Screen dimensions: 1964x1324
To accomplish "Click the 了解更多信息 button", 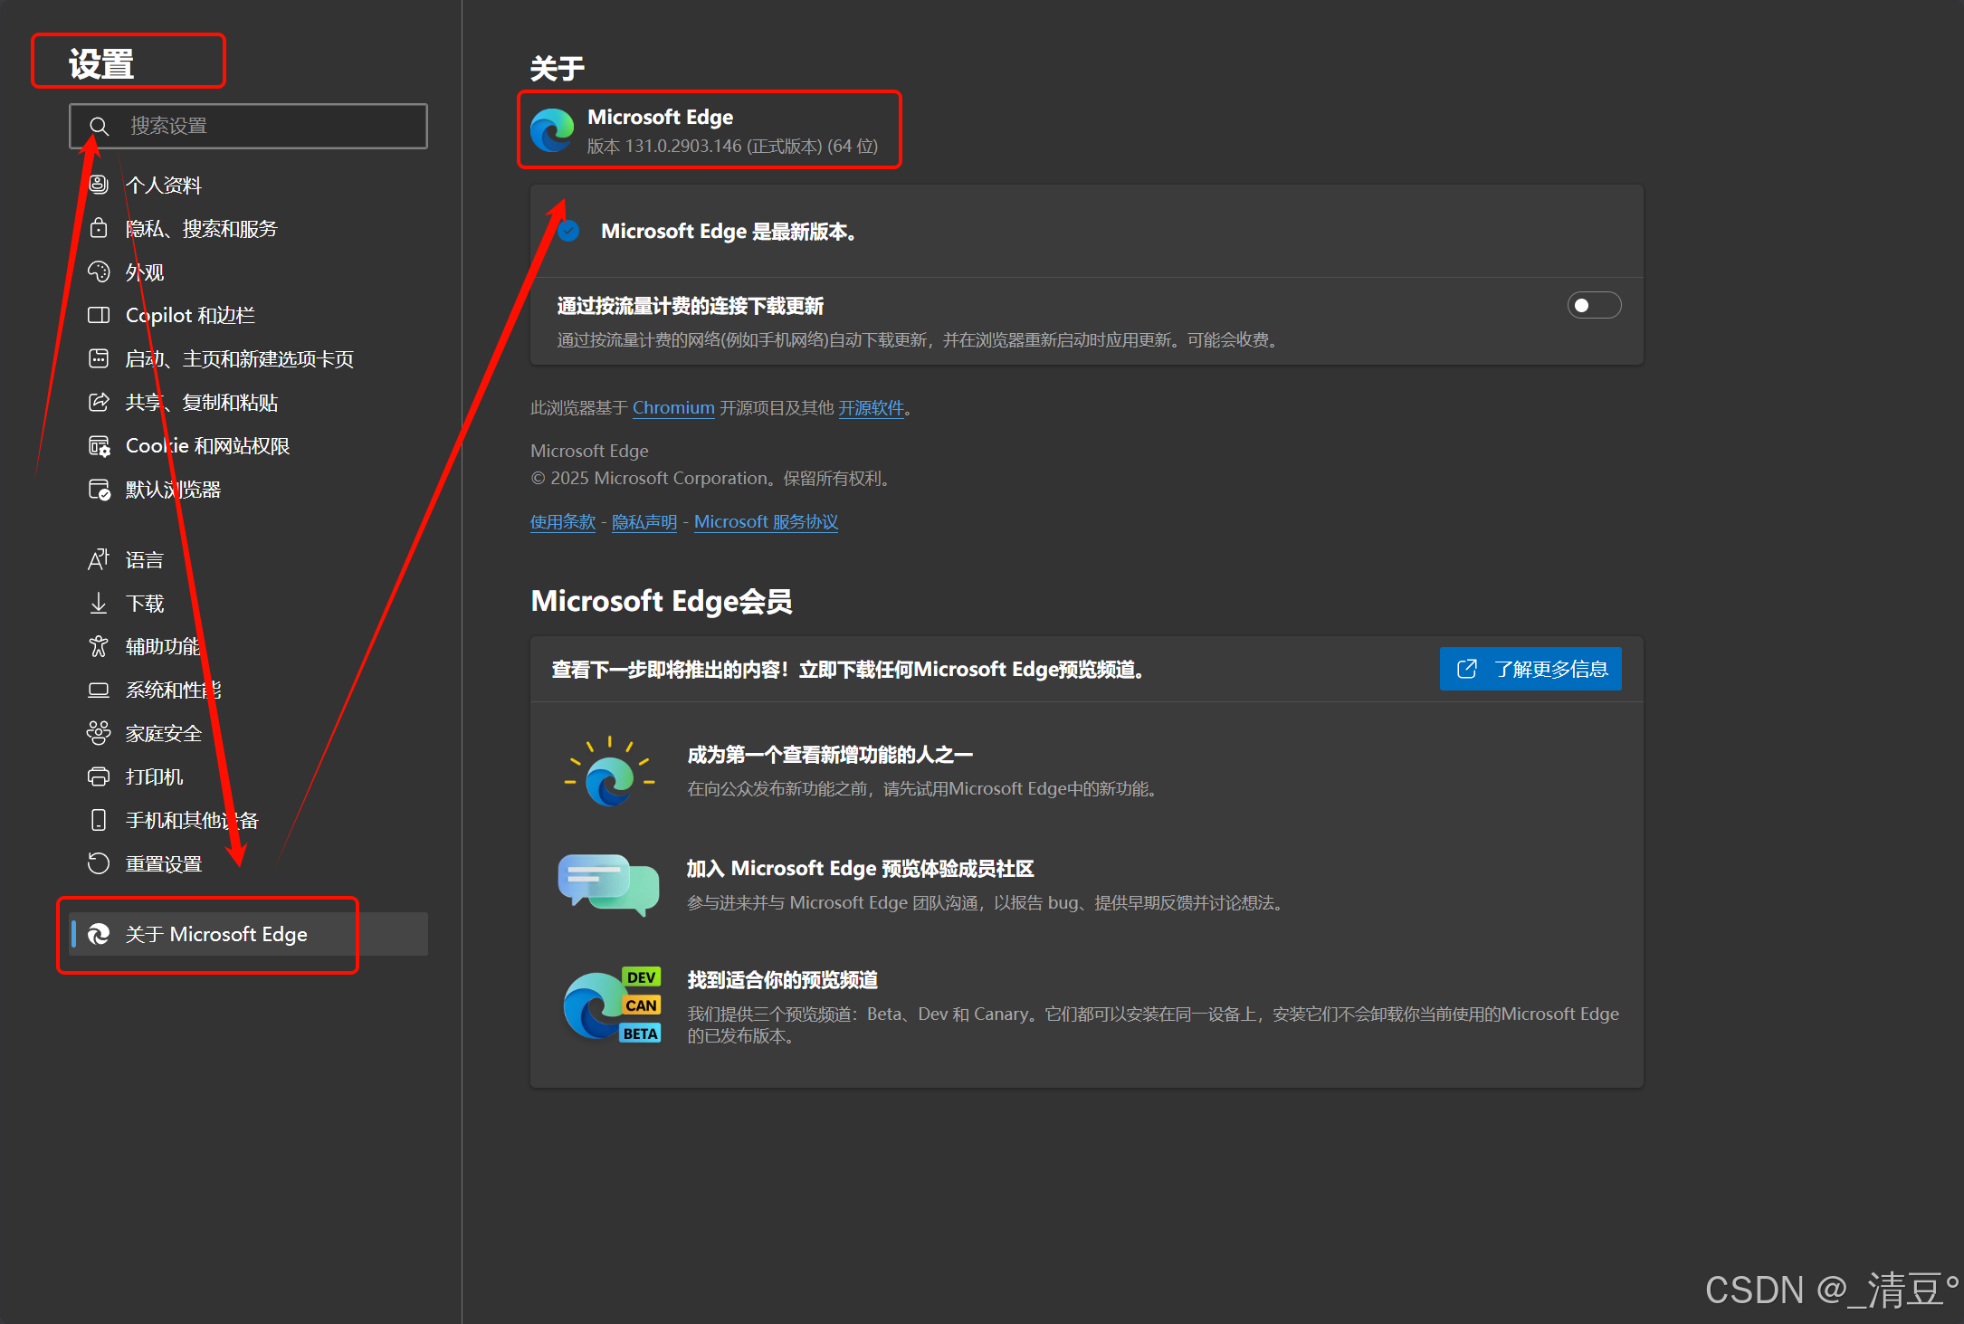I will pos(1530,669).
